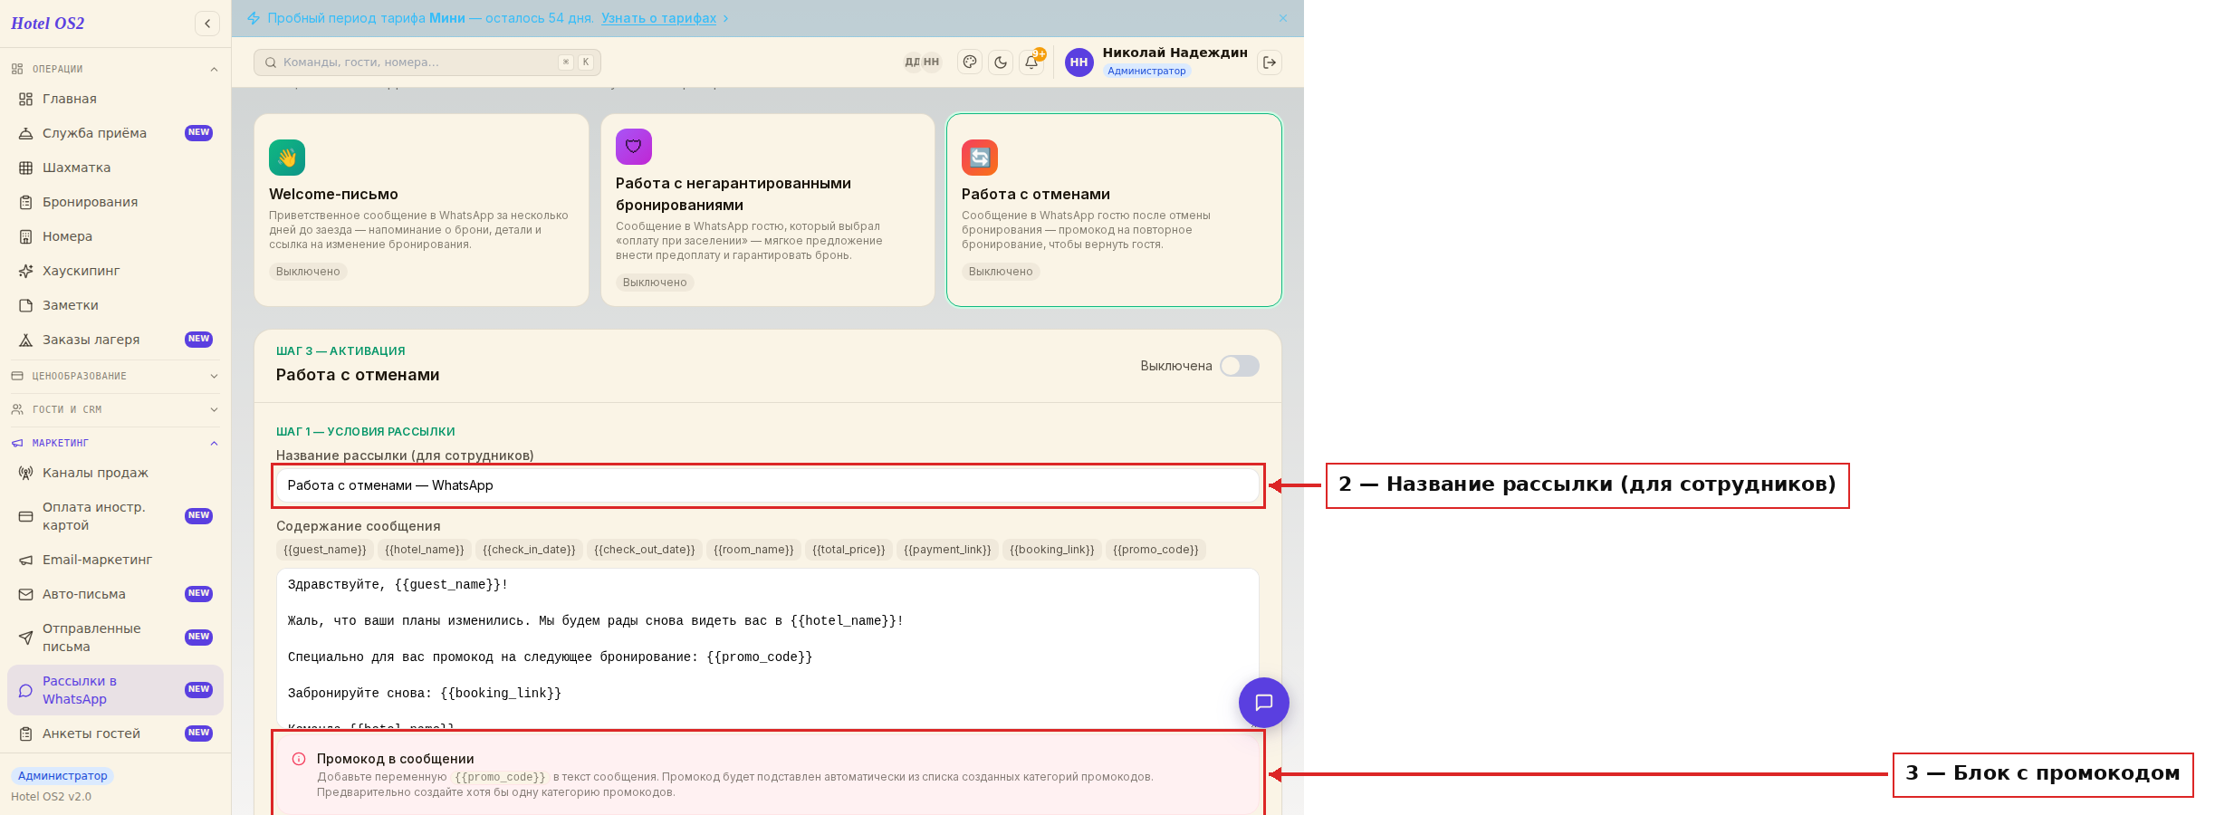Click the purple shield icon of non-guaranteed bookings
This screenshot has height=815, width=2215.
[x=634, y=147]
